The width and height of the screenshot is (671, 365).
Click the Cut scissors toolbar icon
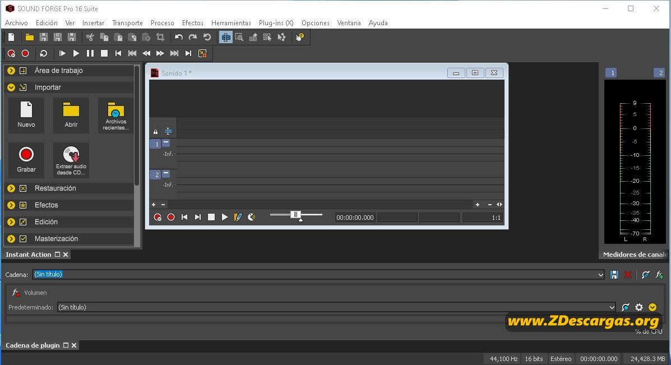point(90,37)
